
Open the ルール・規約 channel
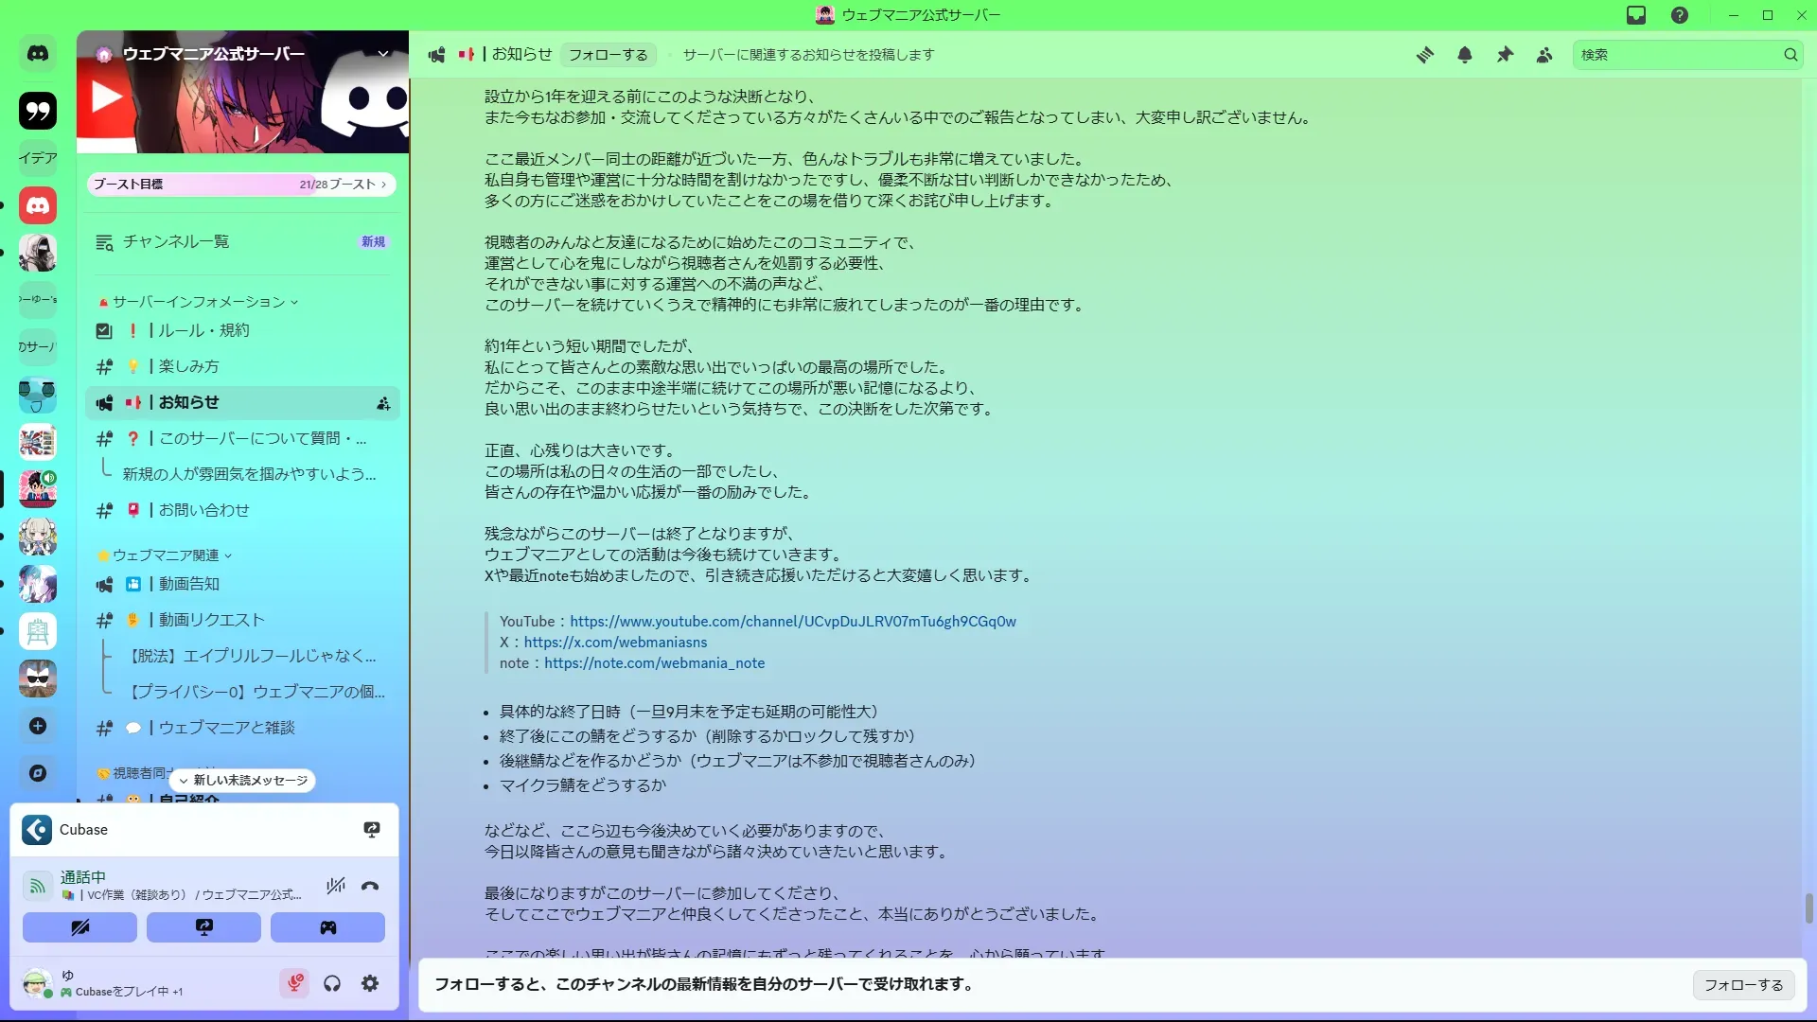click(x=203, y=330)
